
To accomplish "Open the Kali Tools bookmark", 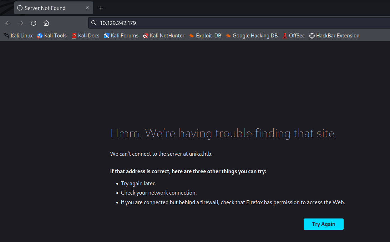I will coord(52,36).
